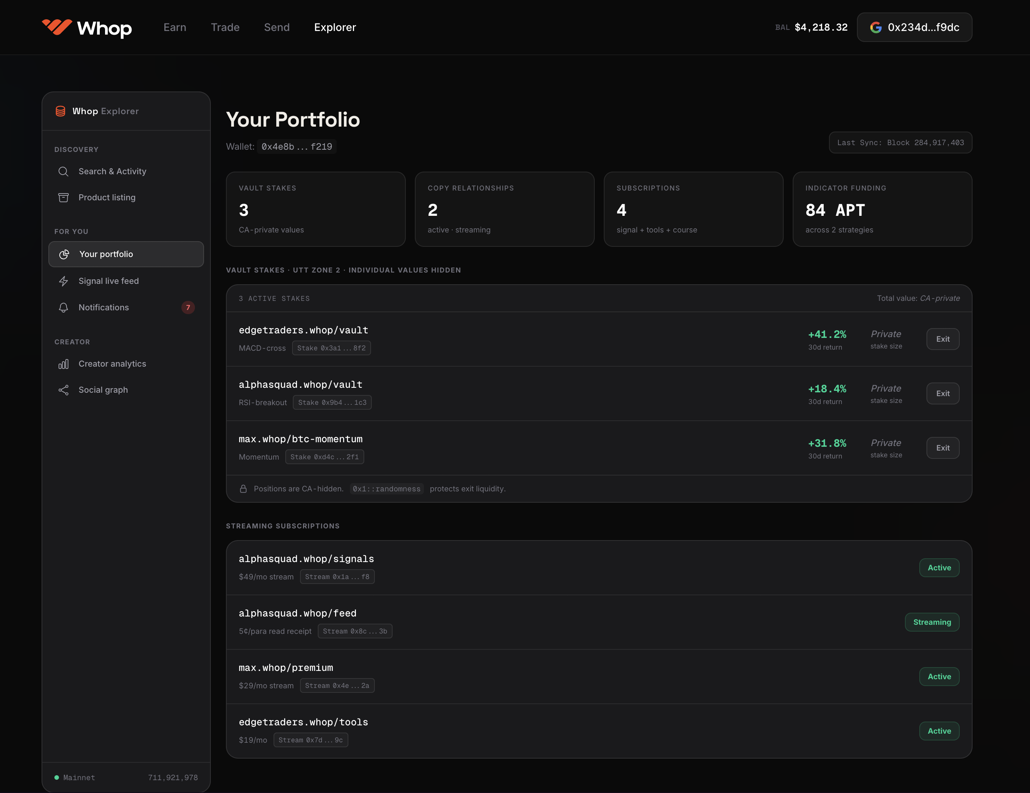
Task: Click the Stream 0x1a...f8 tag
Action: 337,577
